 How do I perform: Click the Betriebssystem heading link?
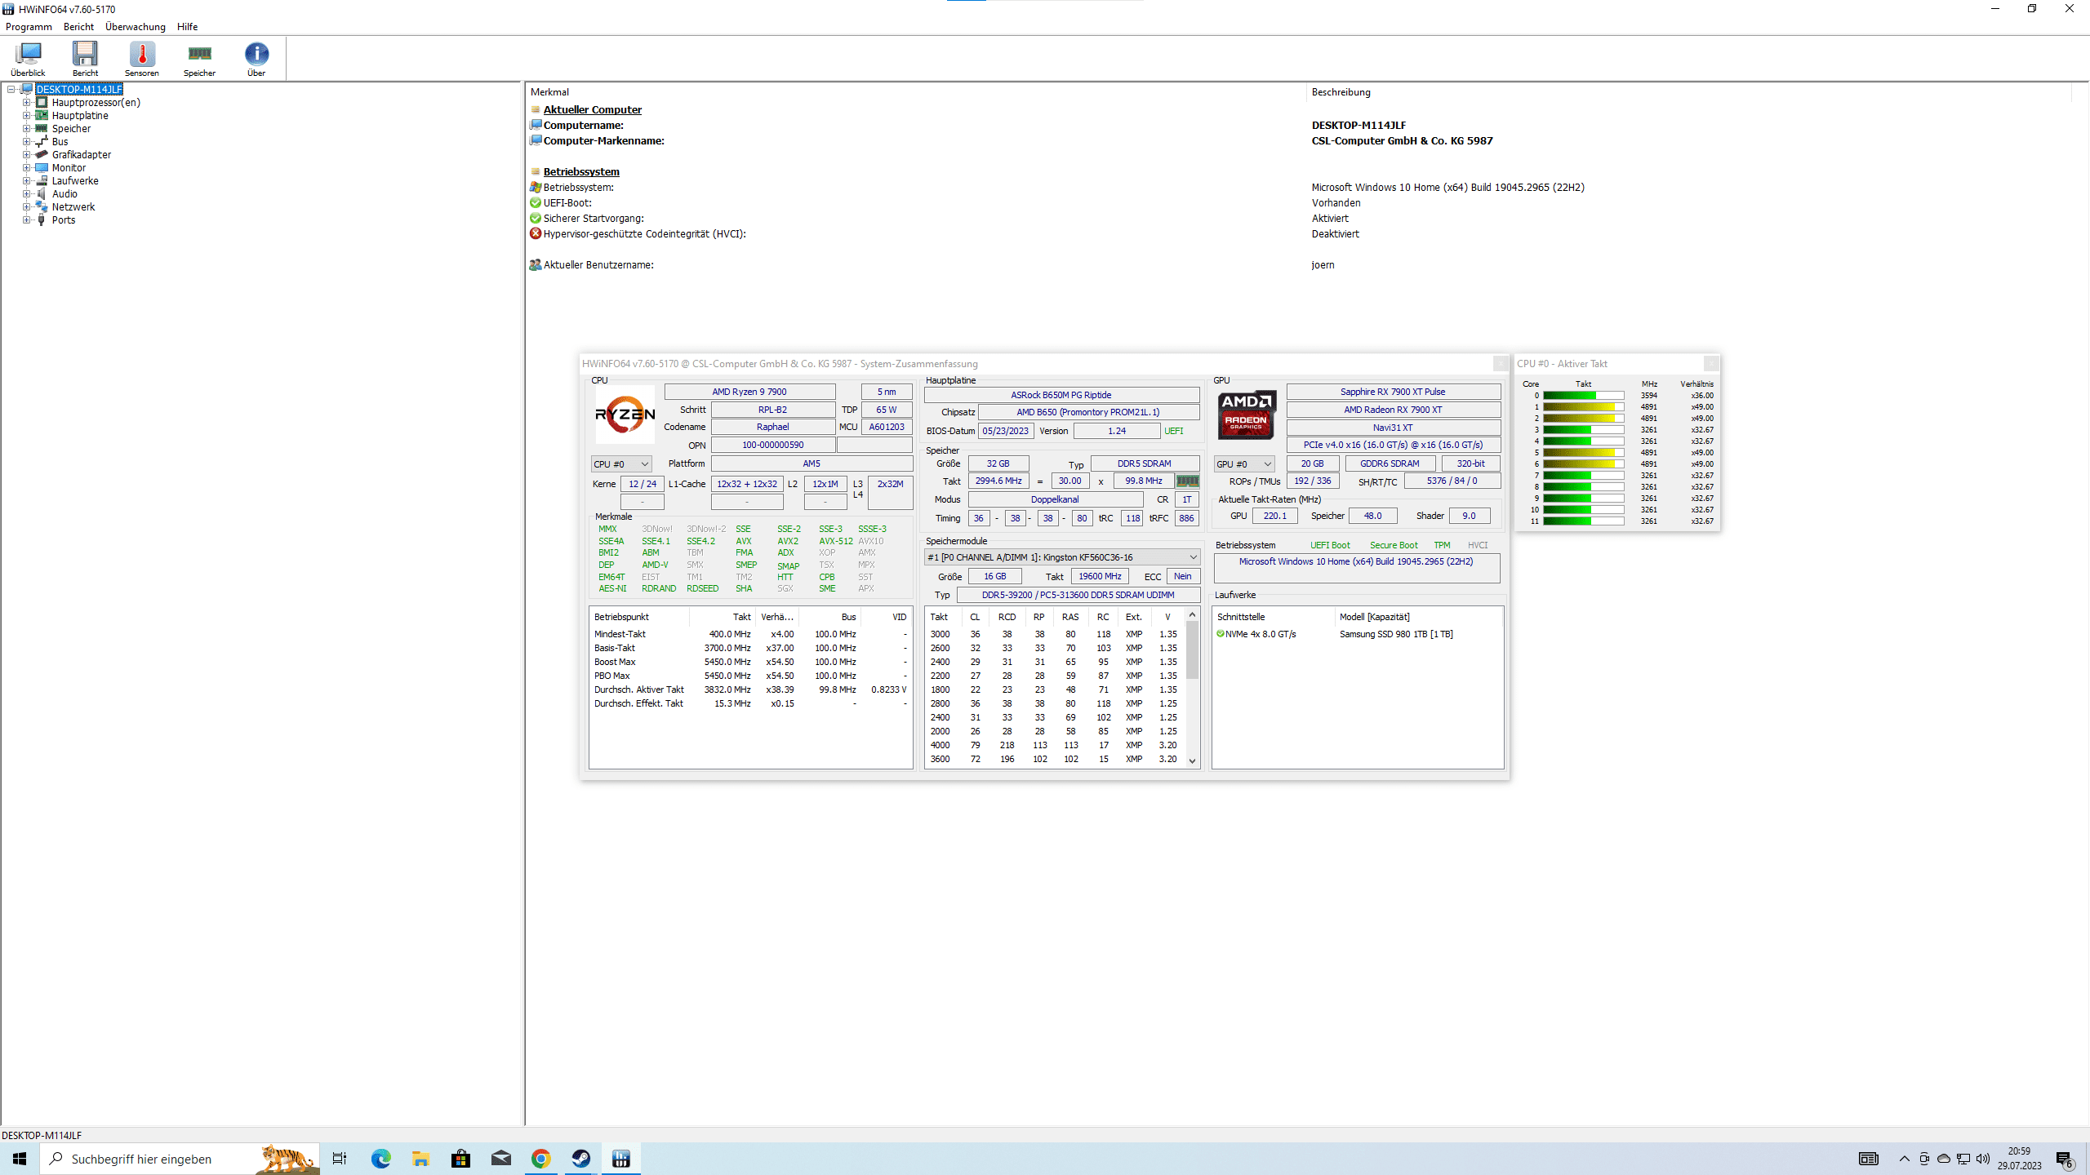coord(581,171)
